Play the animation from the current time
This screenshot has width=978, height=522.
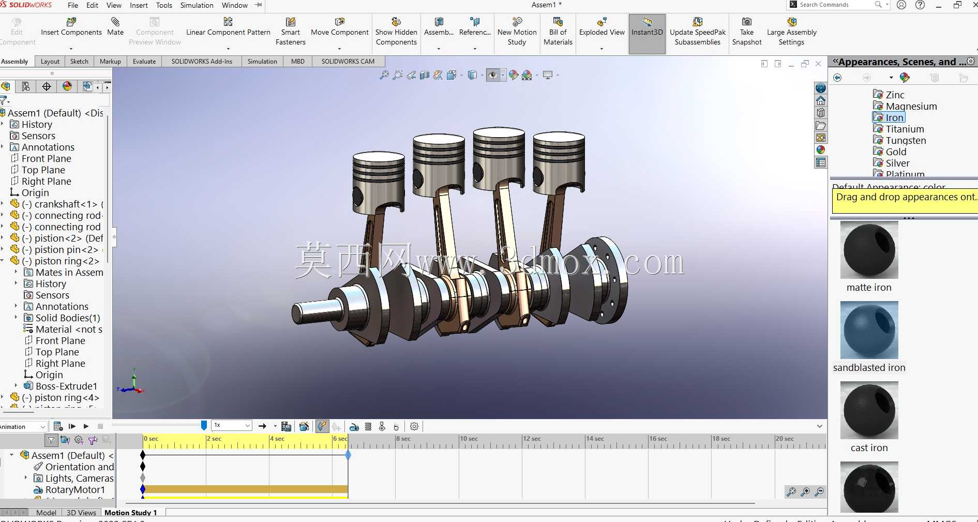[86, 426]
